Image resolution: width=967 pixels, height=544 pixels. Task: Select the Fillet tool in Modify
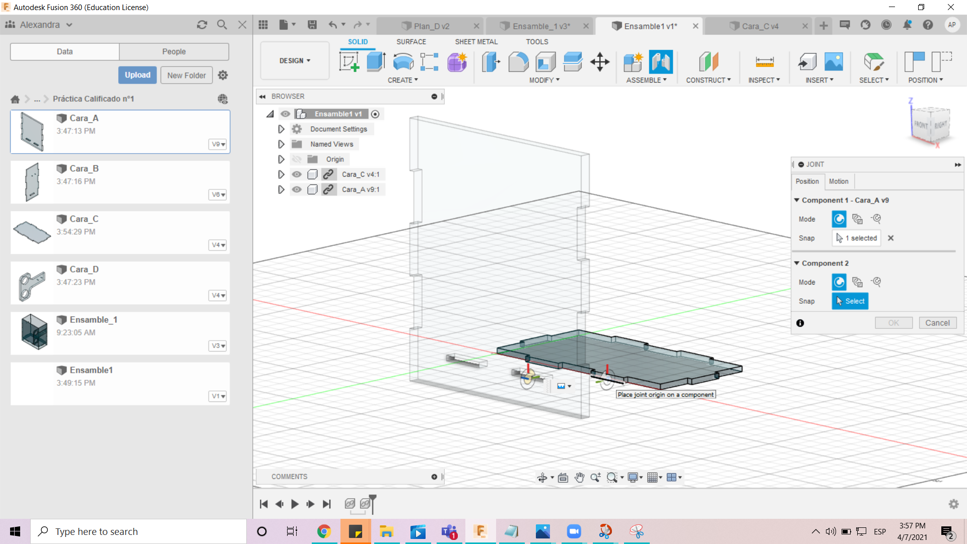pos(518,62)
